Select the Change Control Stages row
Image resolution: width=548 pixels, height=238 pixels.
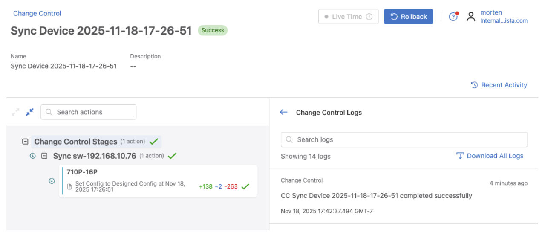[x=75, y=142]
